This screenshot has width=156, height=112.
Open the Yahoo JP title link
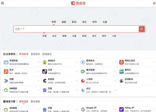[129, 108]
